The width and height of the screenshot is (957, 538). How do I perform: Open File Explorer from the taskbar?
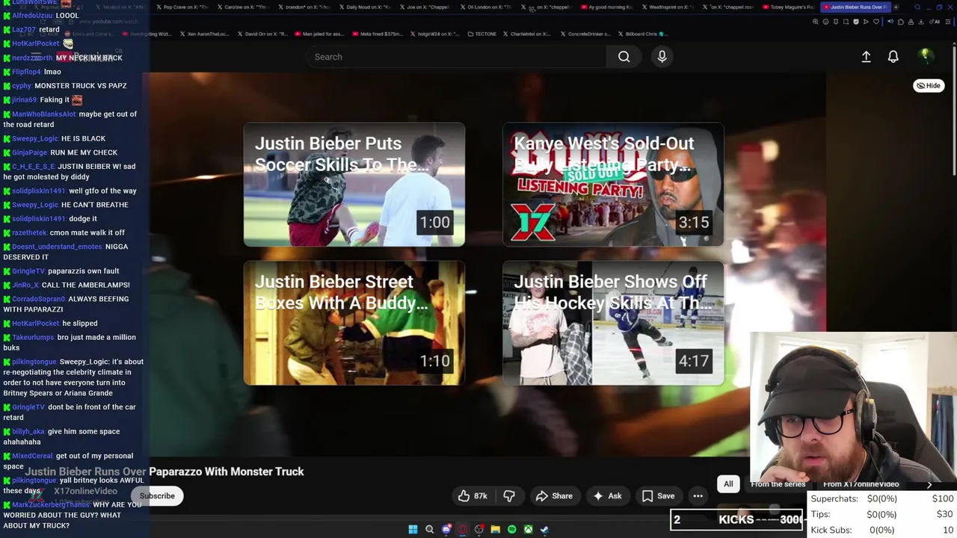tap(496, 529)
